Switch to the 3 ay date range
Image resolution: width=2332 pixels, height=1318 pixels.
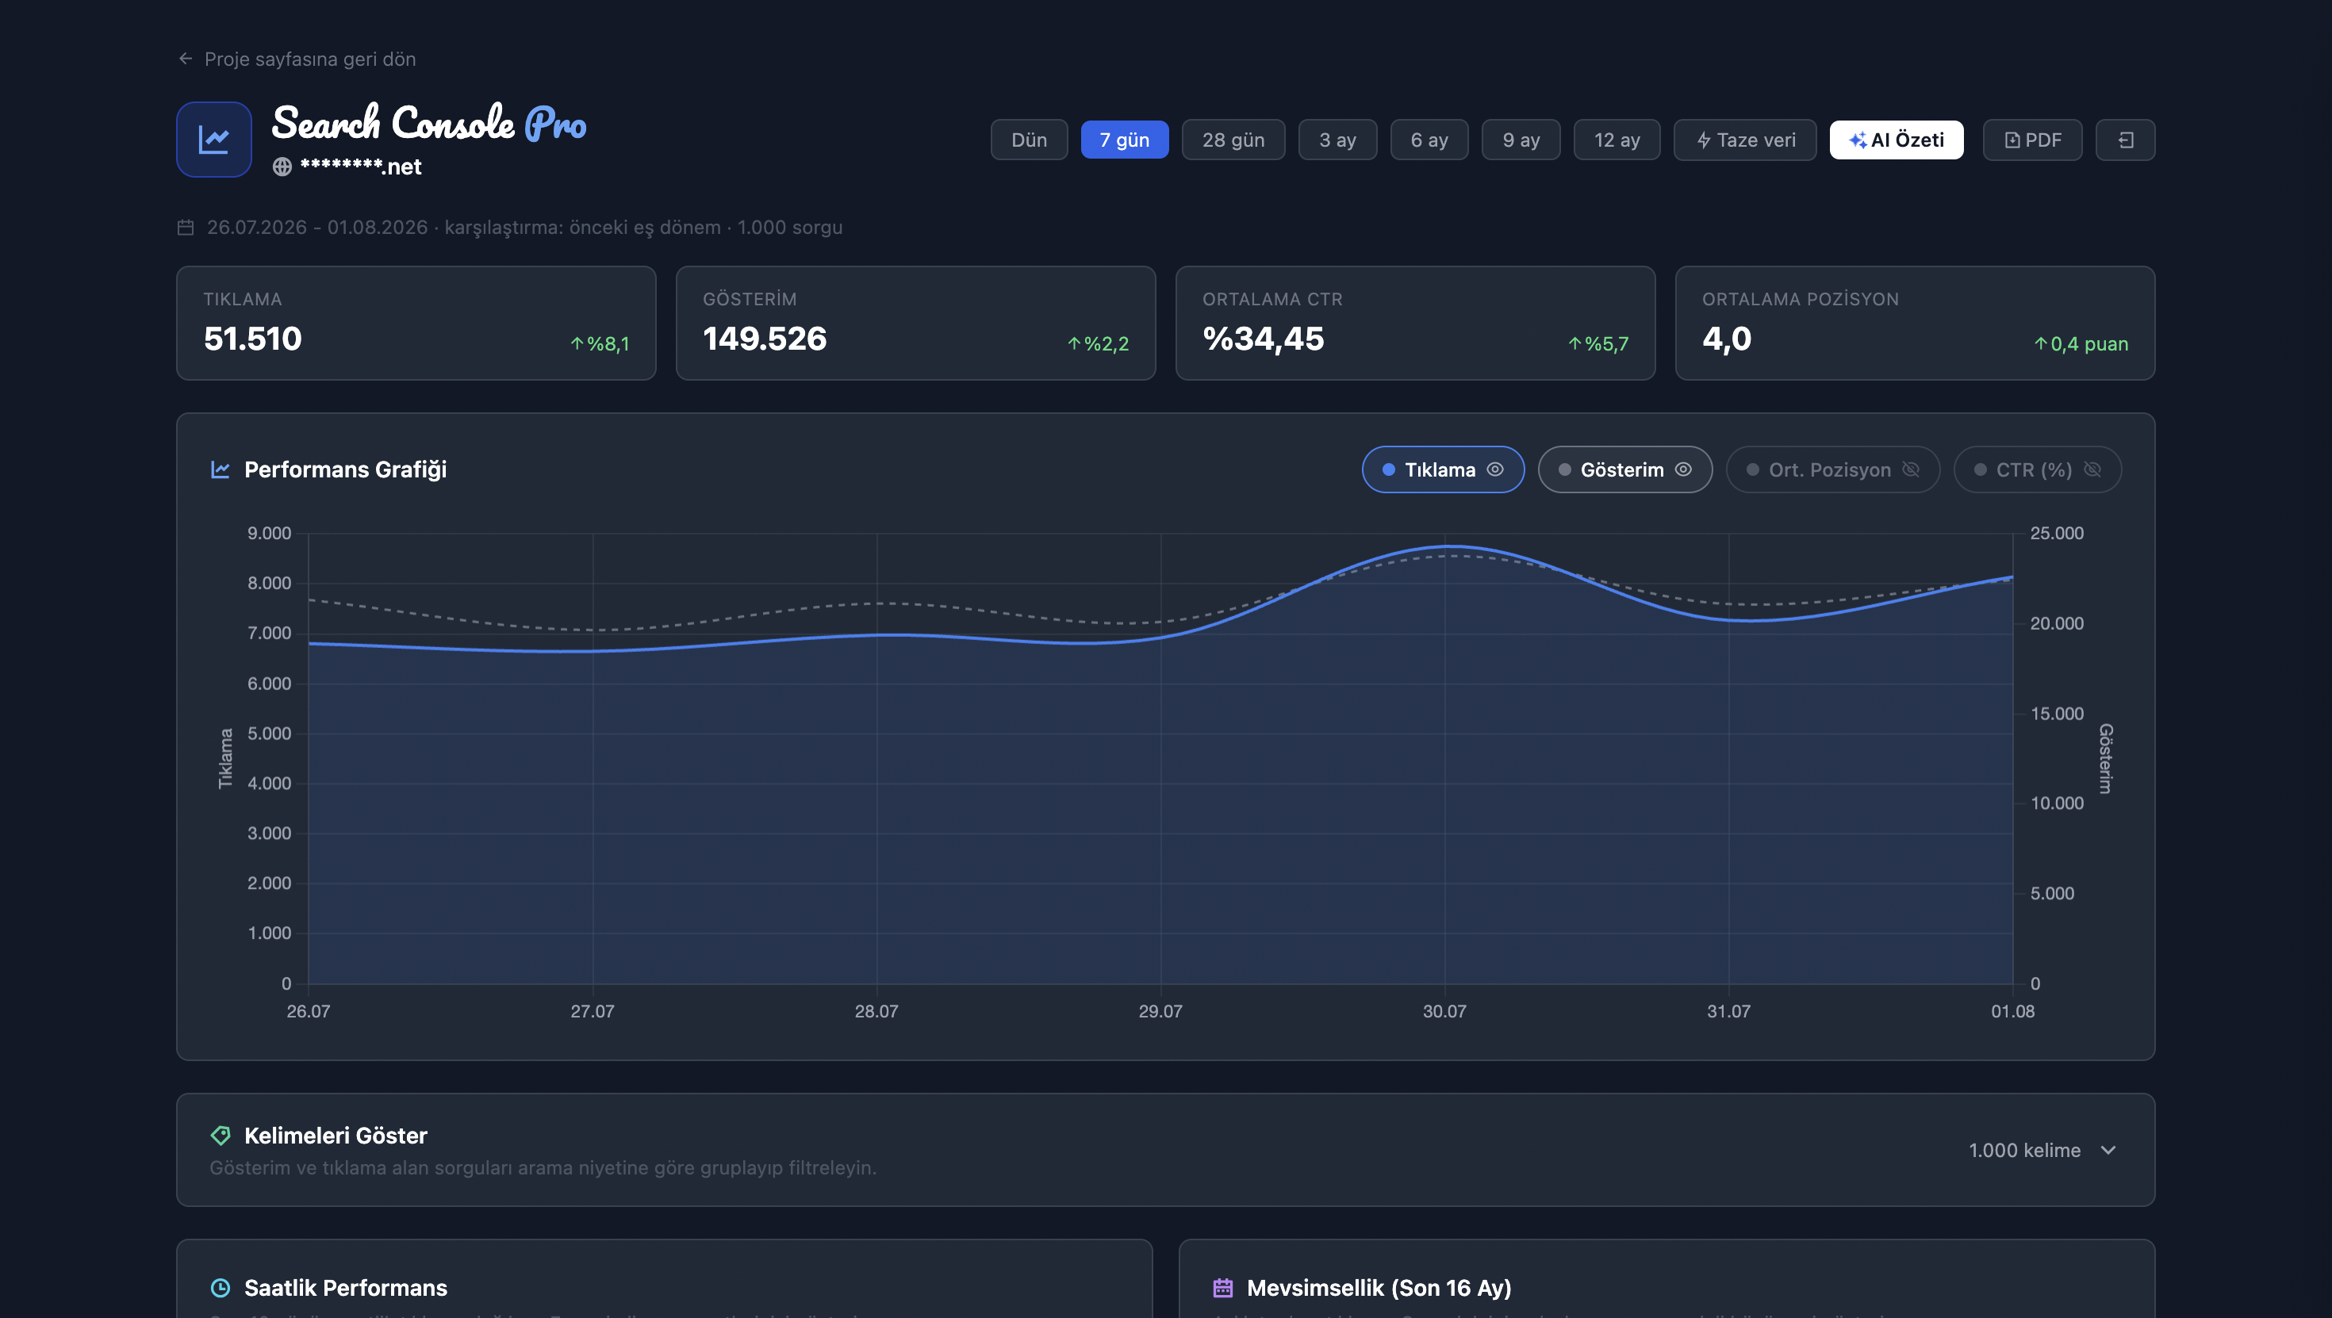click(1337, 140)
